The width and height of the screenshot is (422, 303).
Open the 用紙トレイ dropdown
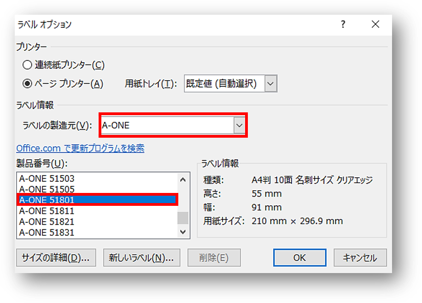click(271, 83)
